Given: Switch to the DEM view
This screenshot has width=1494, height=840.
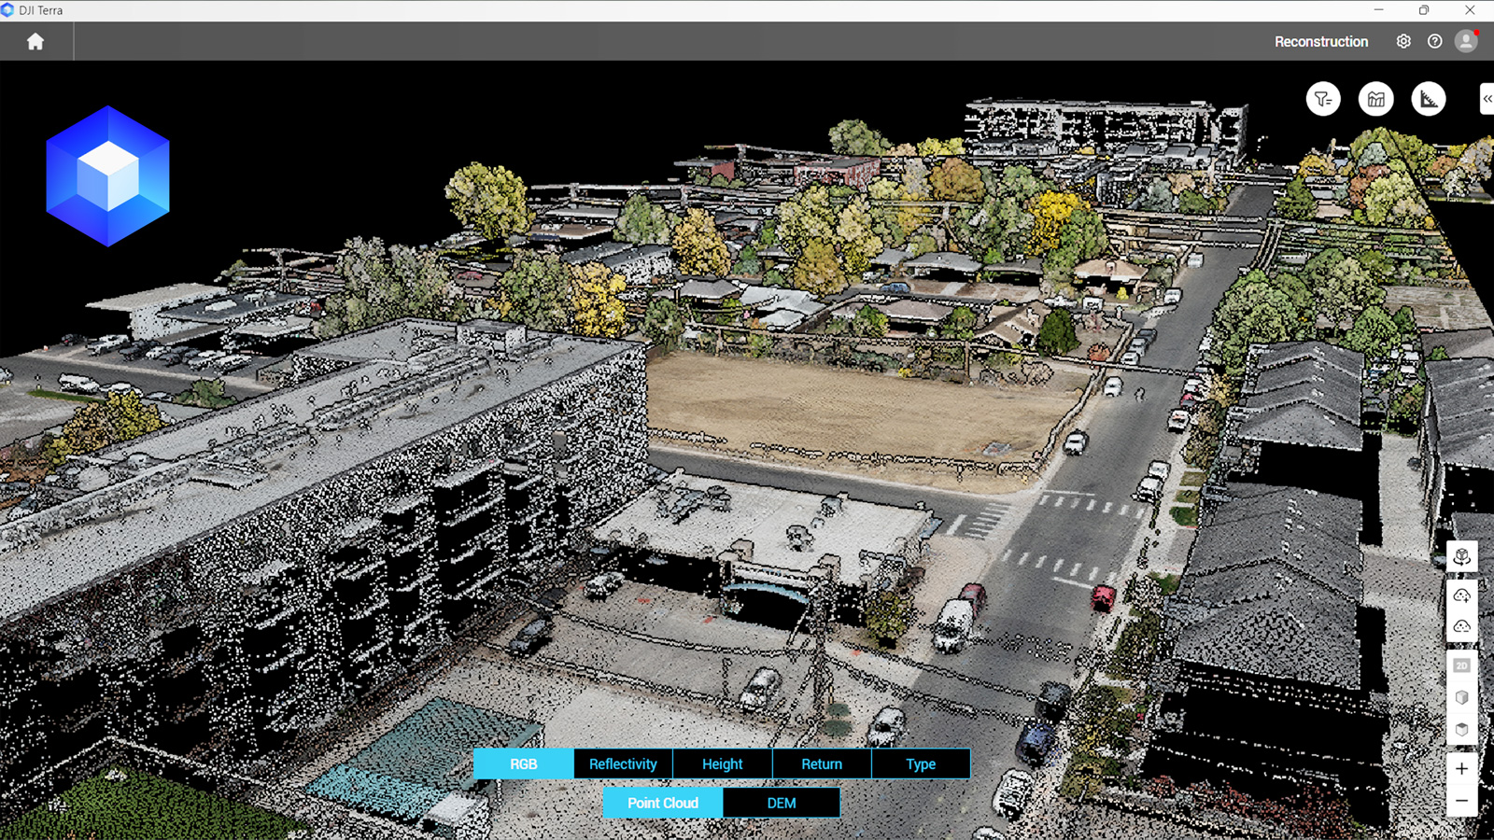Looking at the screenshot, I should [x=782, y=803].
